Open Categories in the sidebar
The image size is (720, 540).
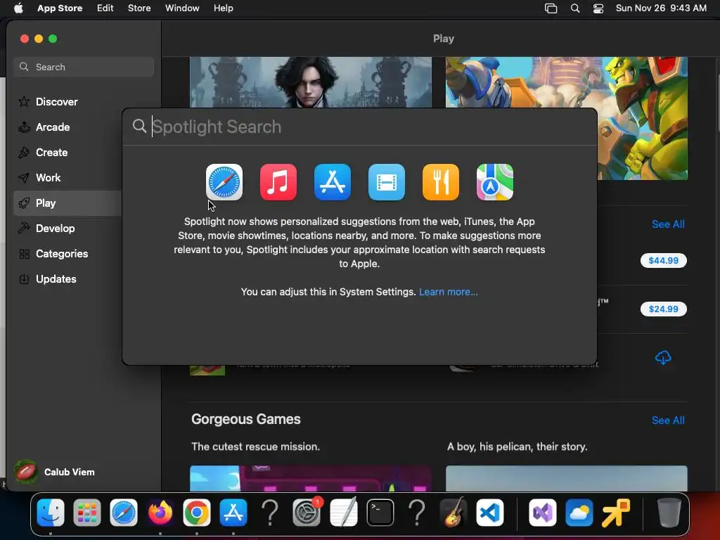point(67,253)
